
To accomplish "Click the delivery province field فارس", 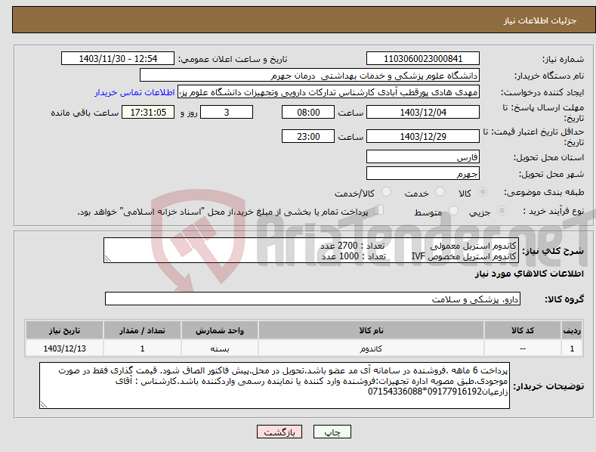I will coord(423,156).
